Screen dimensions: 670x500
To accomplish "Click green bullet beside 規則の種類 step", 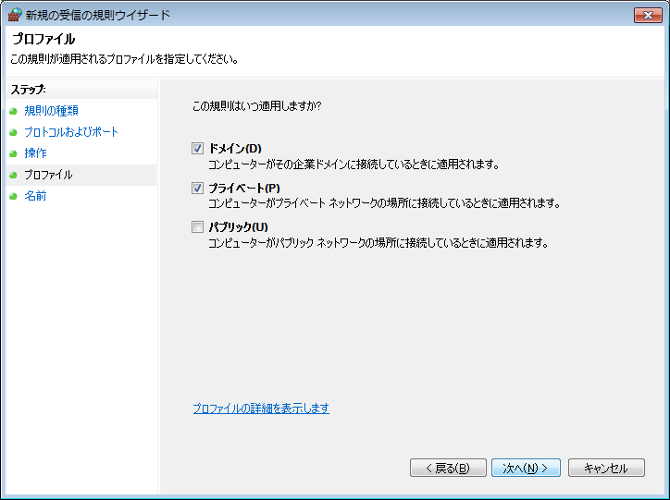I will pos(13,111).
